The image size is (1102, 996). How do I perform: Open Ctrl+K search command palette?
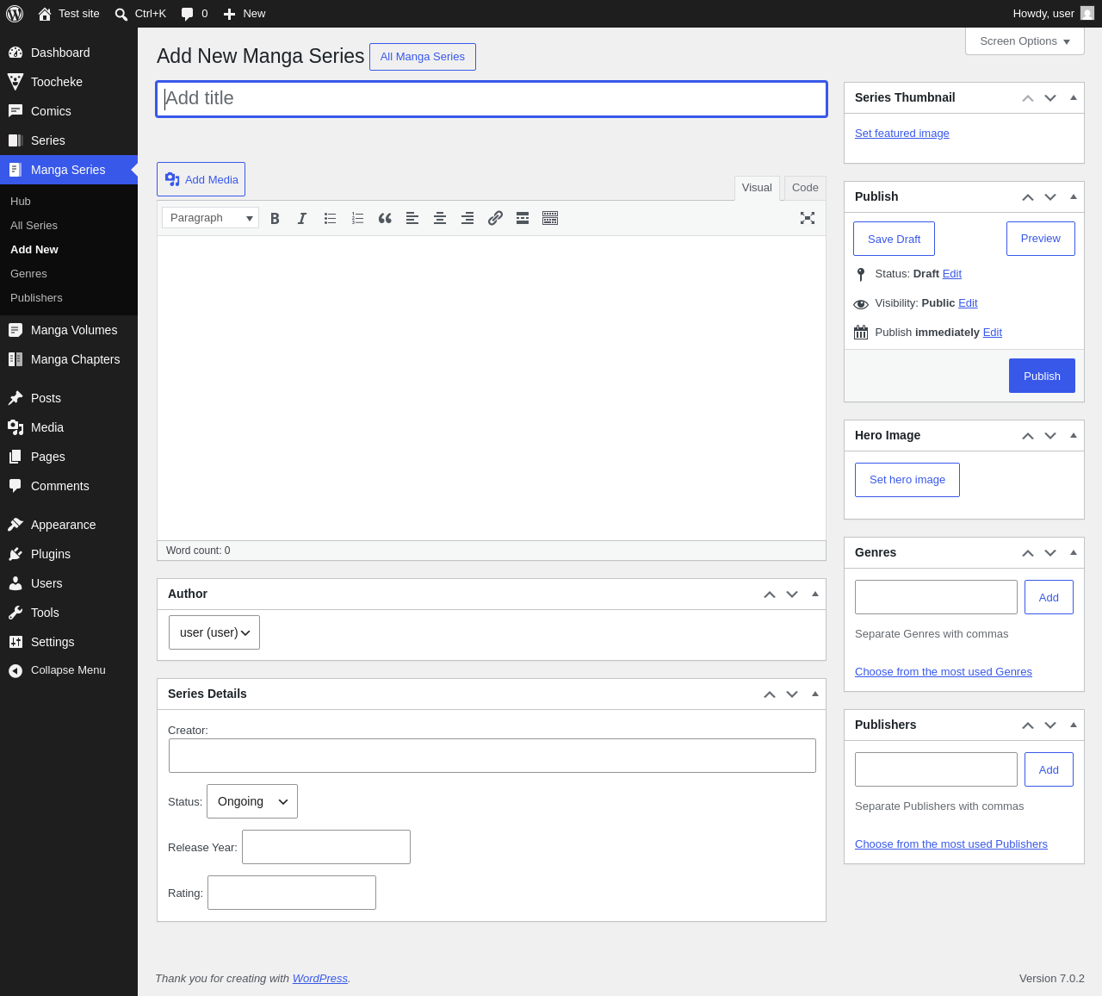click(x=140, y=14)
